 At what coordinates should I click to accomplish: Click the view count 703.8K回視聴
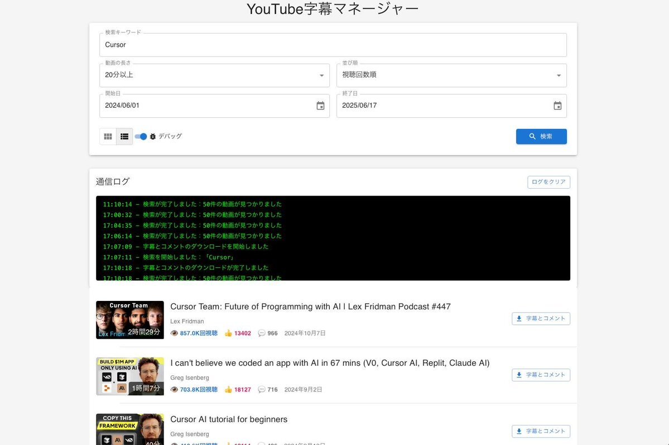tap(199, 390)
